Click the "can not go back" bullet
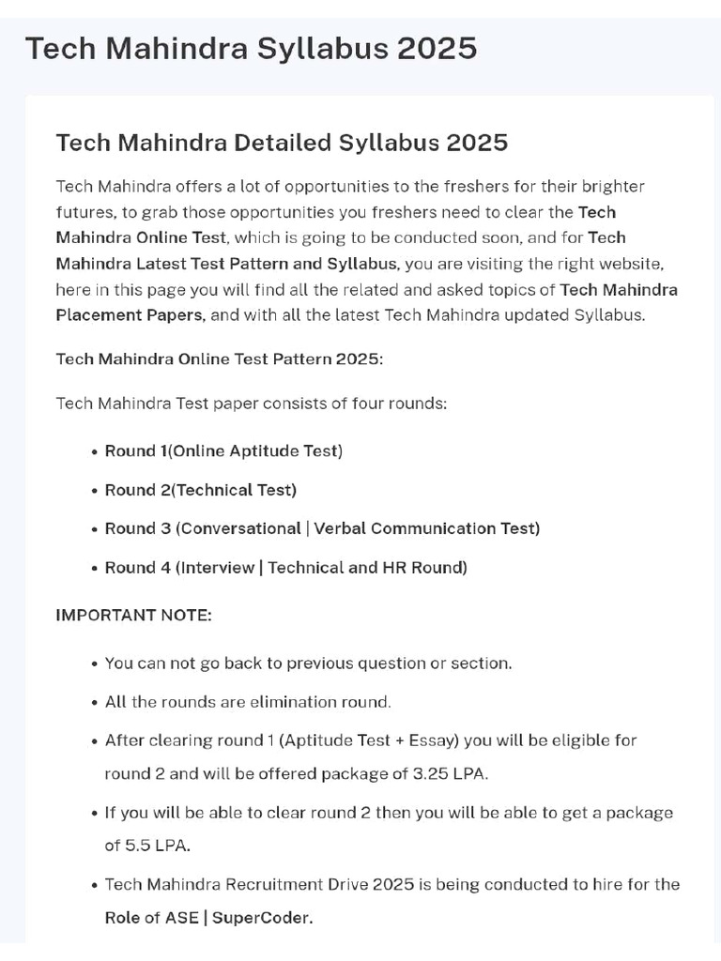Viewport: 721px width, 961px height. click(x=308, y=664)
